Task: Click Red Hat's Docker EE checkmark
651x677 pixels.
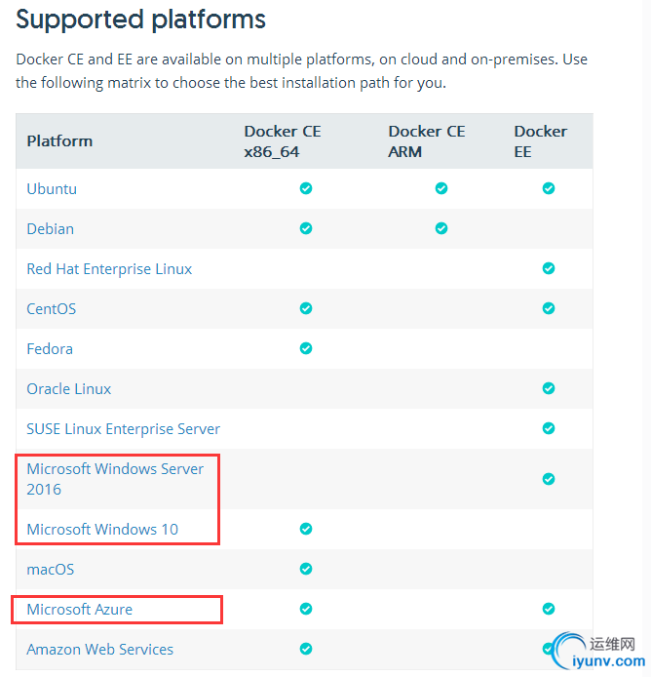Action: pyautogui.click(x=549, y=268)
